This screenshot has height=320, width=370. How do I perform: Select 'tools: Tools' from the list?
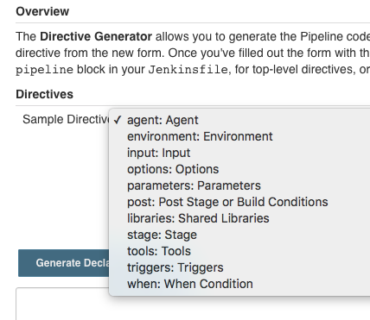tap(239, 251)
